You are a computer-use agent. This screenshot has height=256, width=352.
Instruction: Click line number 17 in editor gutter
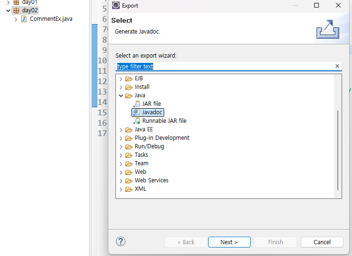click(102, 133)
